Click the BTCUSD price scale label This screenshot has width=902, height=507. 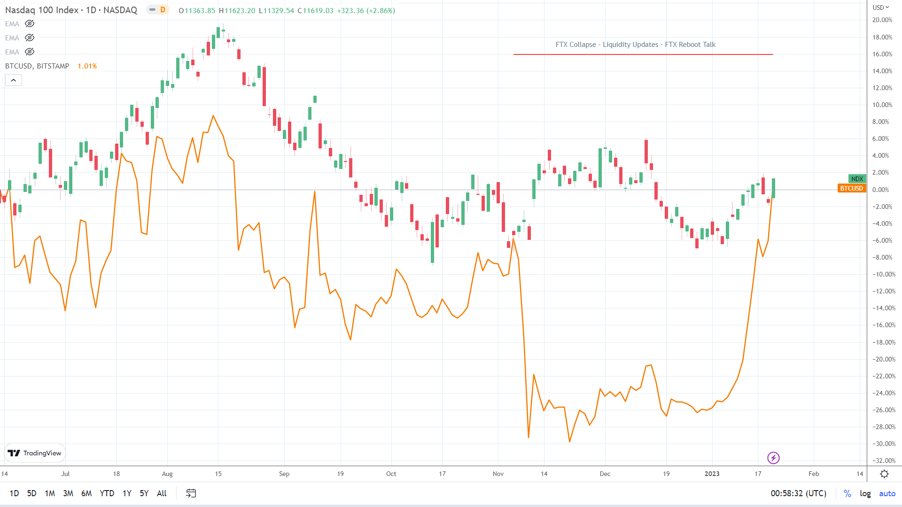pos(852,188)
